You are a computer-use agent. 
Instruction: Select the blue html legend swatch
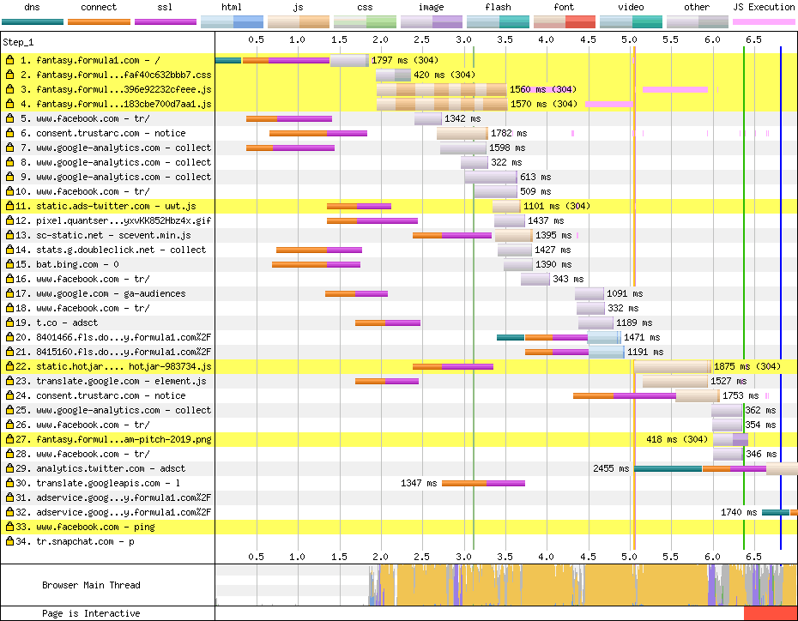tap(232, 21)
